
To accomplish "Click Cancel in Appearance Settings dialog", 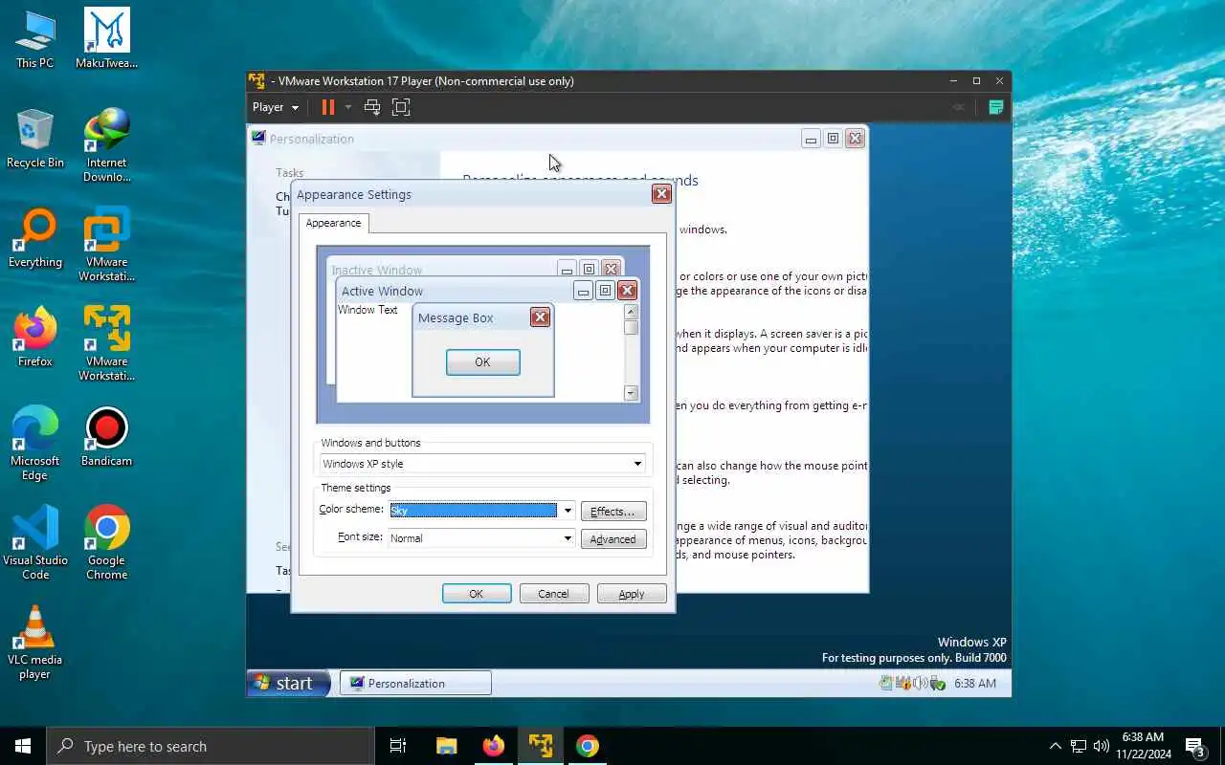I will pyautogui.click(x=553, y=594).
